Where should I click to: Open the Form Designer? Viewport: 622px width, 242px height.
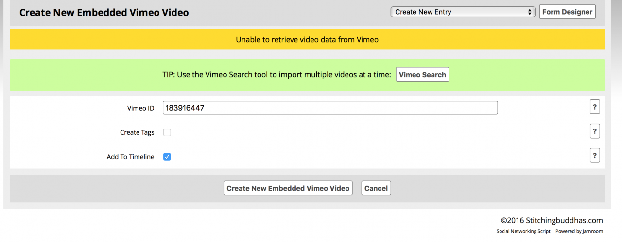567,12
